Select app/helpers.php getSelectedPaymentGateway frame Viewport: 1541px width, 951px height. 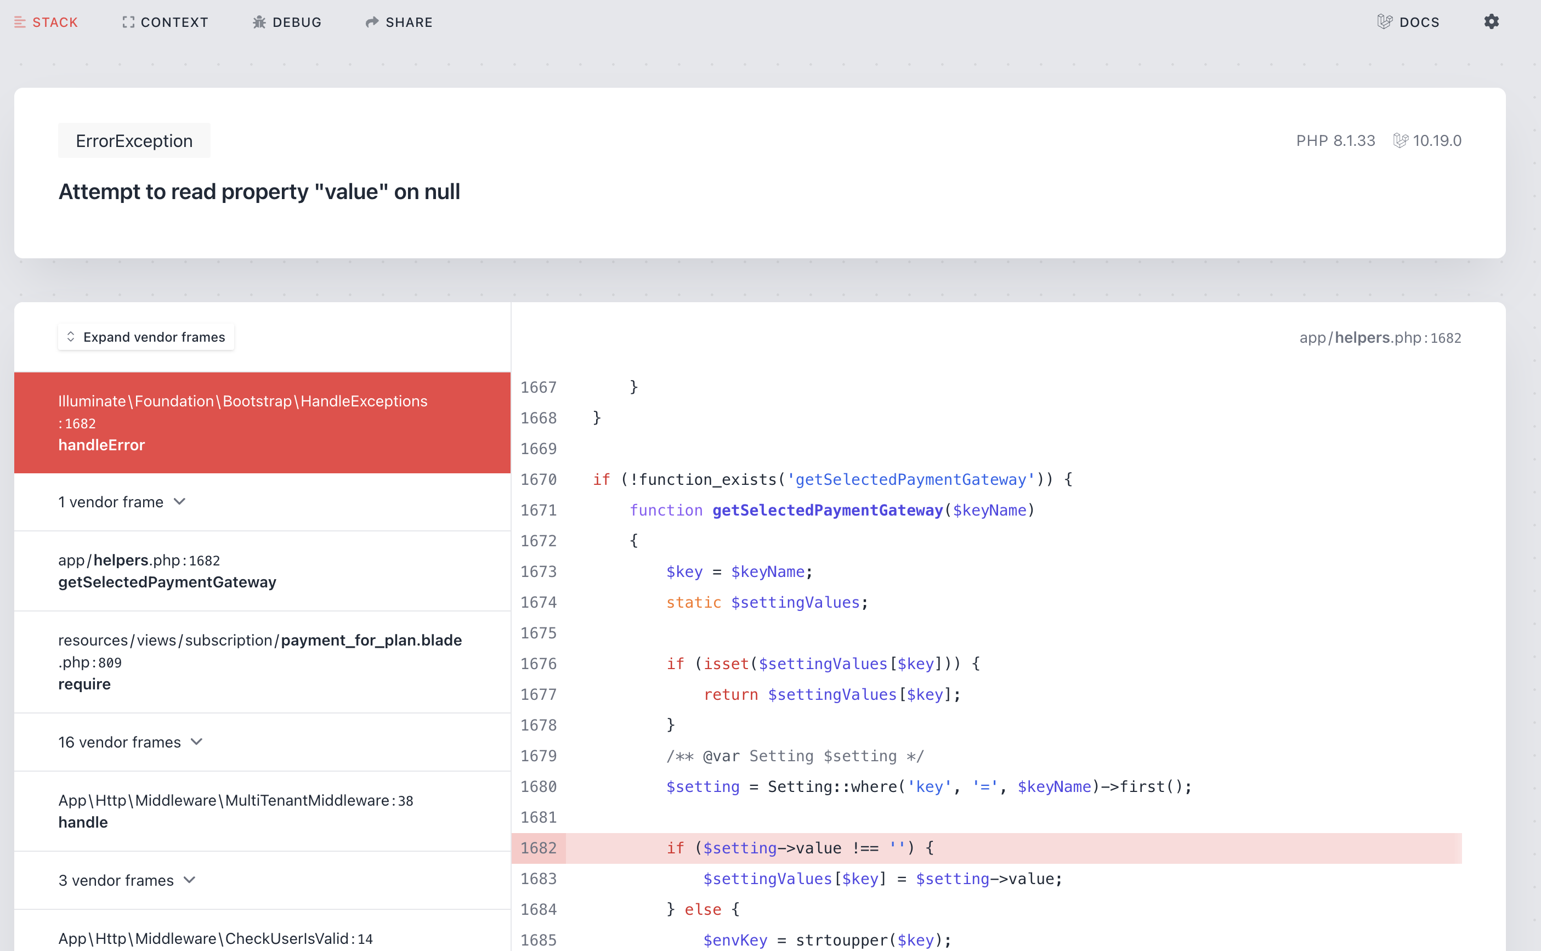262,571
